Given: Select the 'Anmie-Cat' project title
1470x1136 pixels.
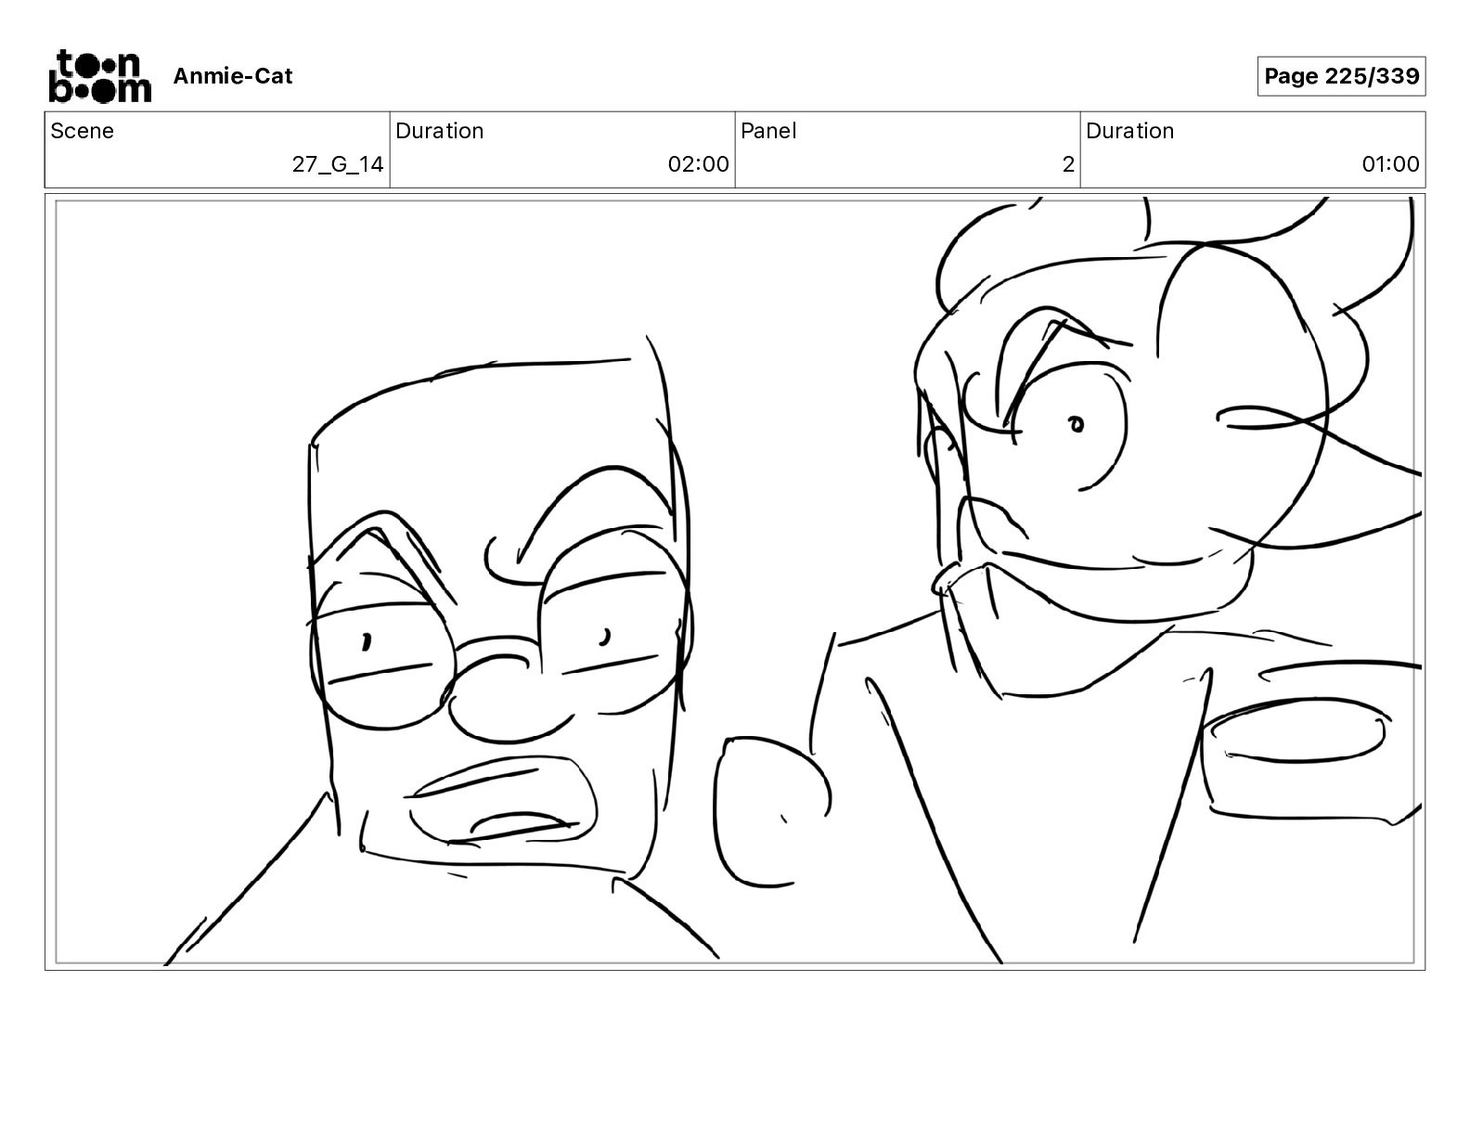Looking at the screenshot, I should click(233, 76).
